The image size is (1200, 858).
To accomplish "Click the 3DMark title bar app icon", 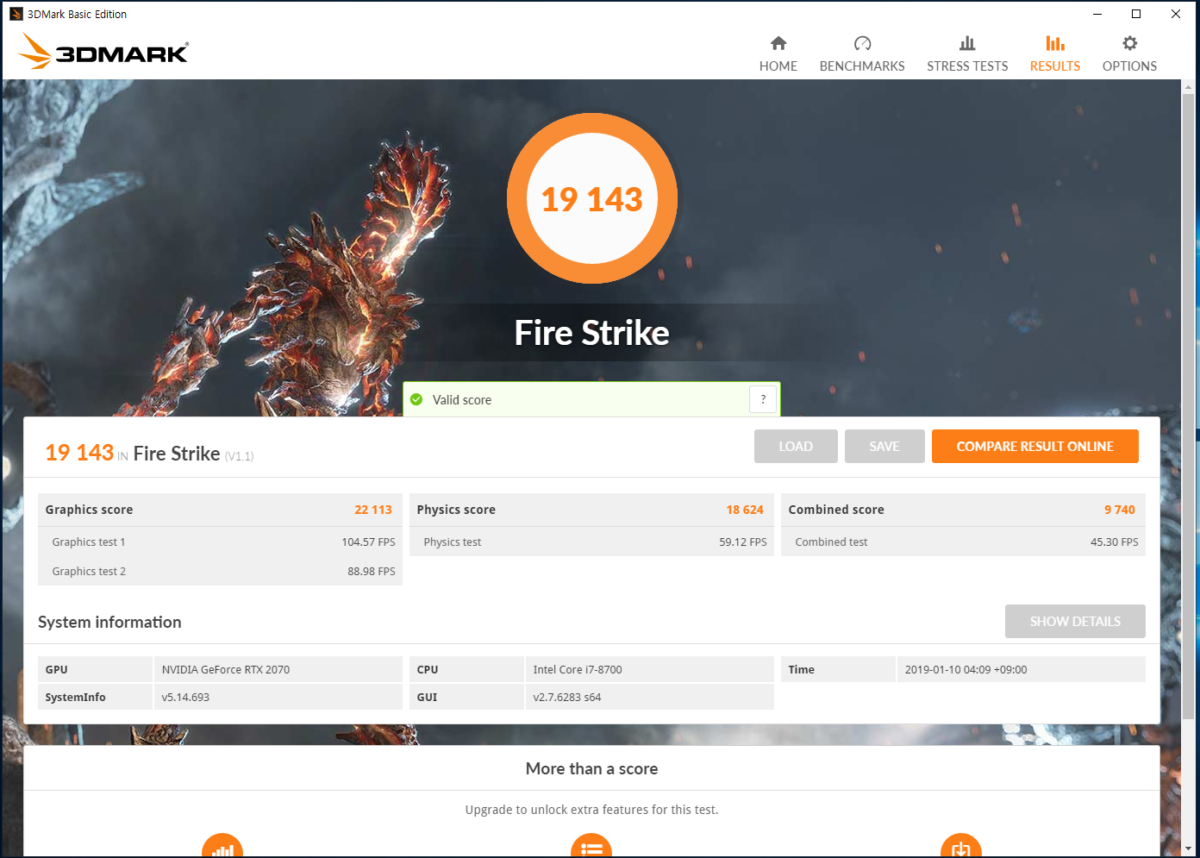I will 16,14.
